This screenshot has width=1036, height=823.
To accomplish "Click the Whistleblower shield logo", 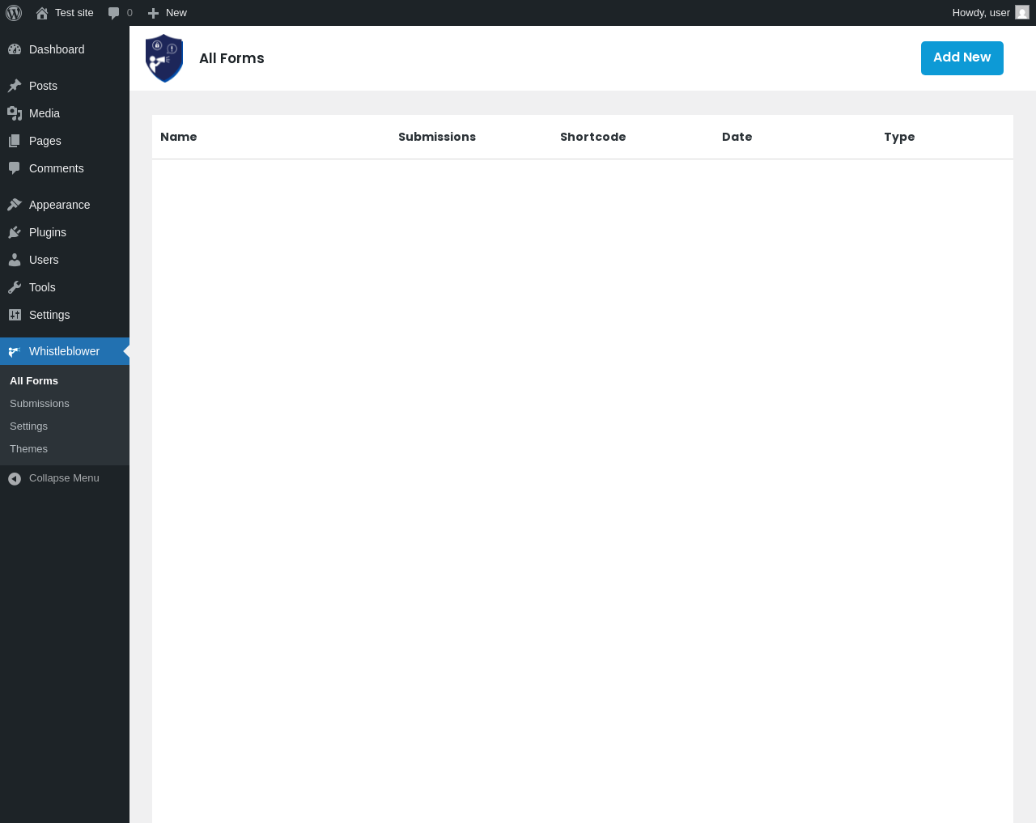I will click(164, 58).
